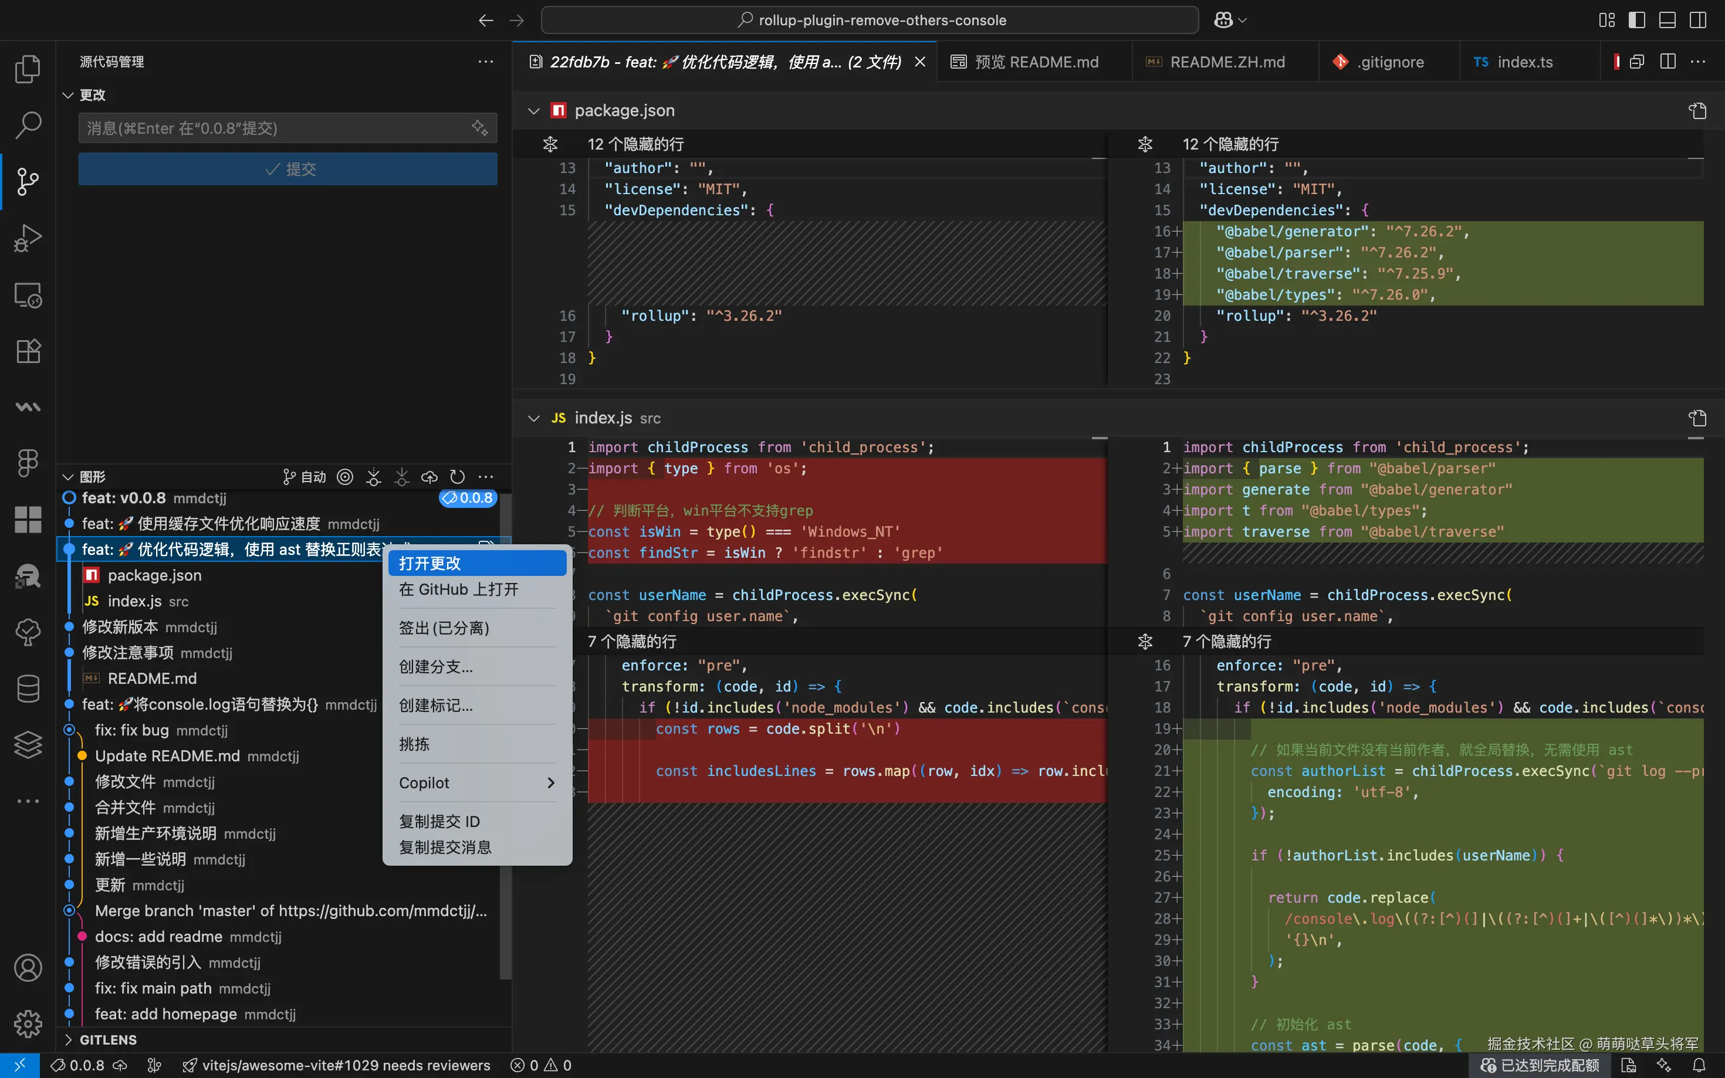Select 挑拣 from the context menu
The image size is (1725, 1078).
point(414,744)
